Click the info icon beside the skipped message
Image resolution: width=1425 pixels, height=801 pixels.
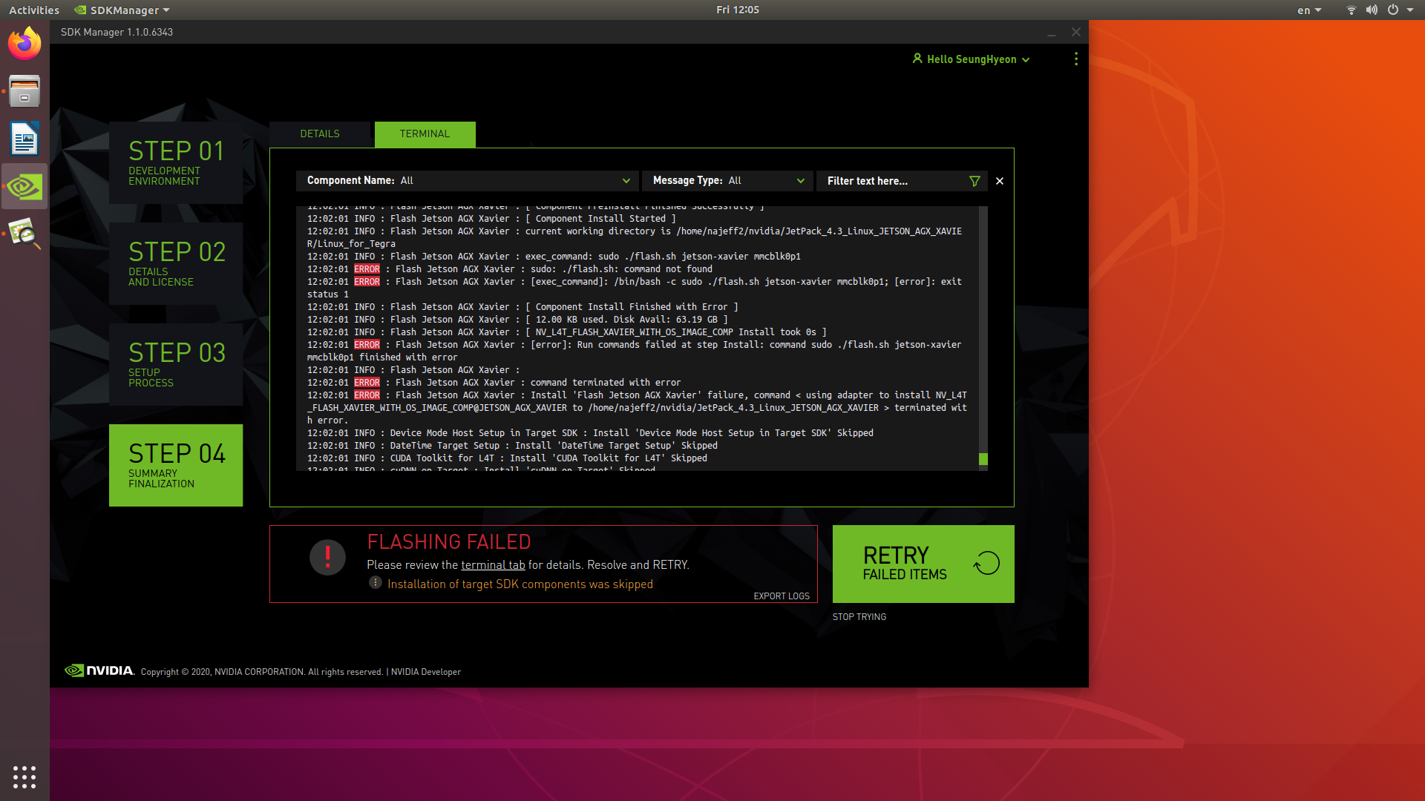(376, 583)
